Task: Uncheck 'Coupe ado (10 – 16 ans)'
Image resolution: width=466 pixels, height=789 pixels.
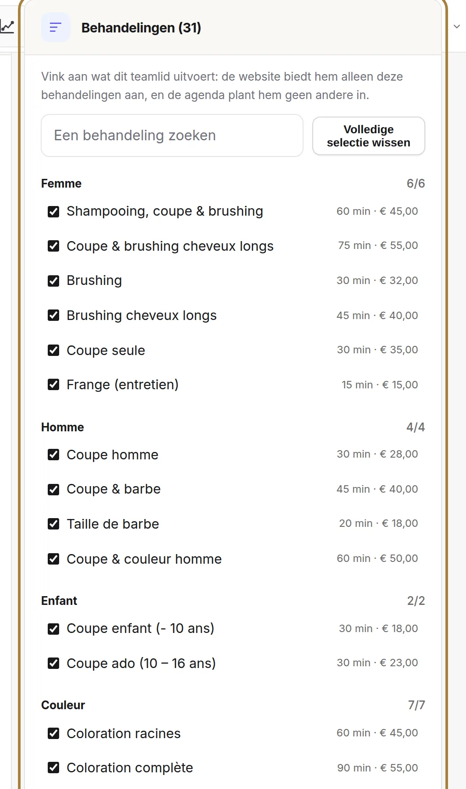Action: pos(53,663)
